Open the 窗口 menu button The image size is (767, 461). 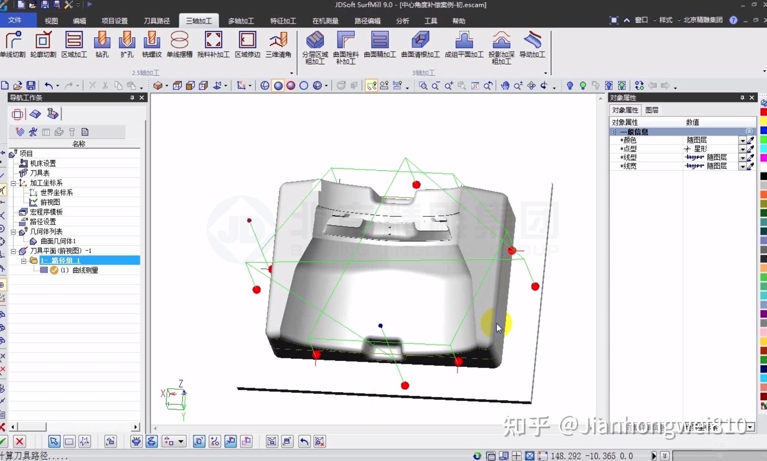pyautogui.click(x=641, y=20)
